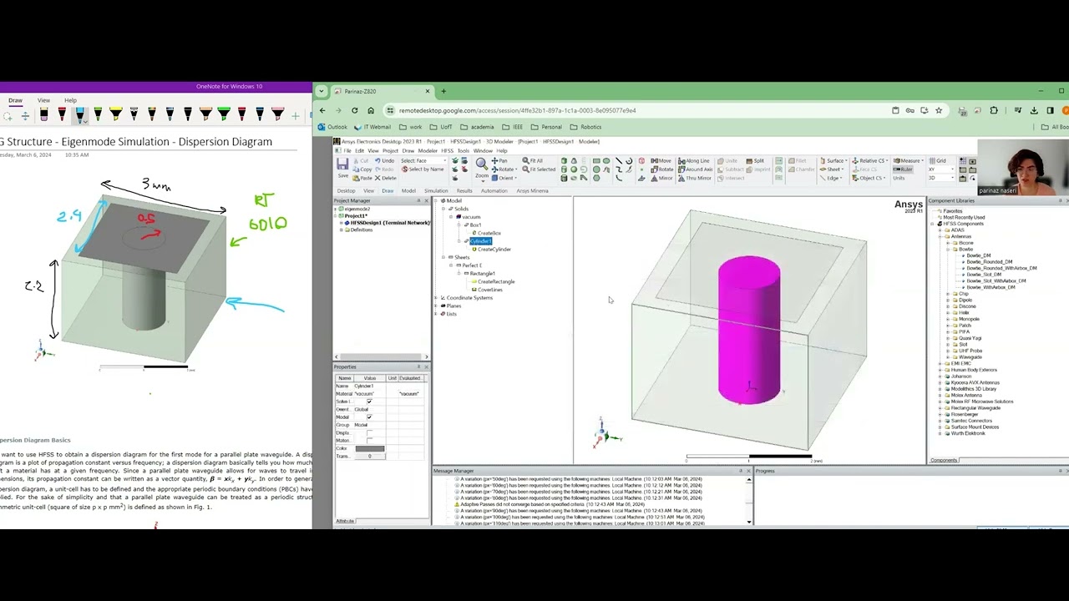This screenshot has height=601, width=1069.
Task: Open the HFSS menu
Action: pos(447,151)
